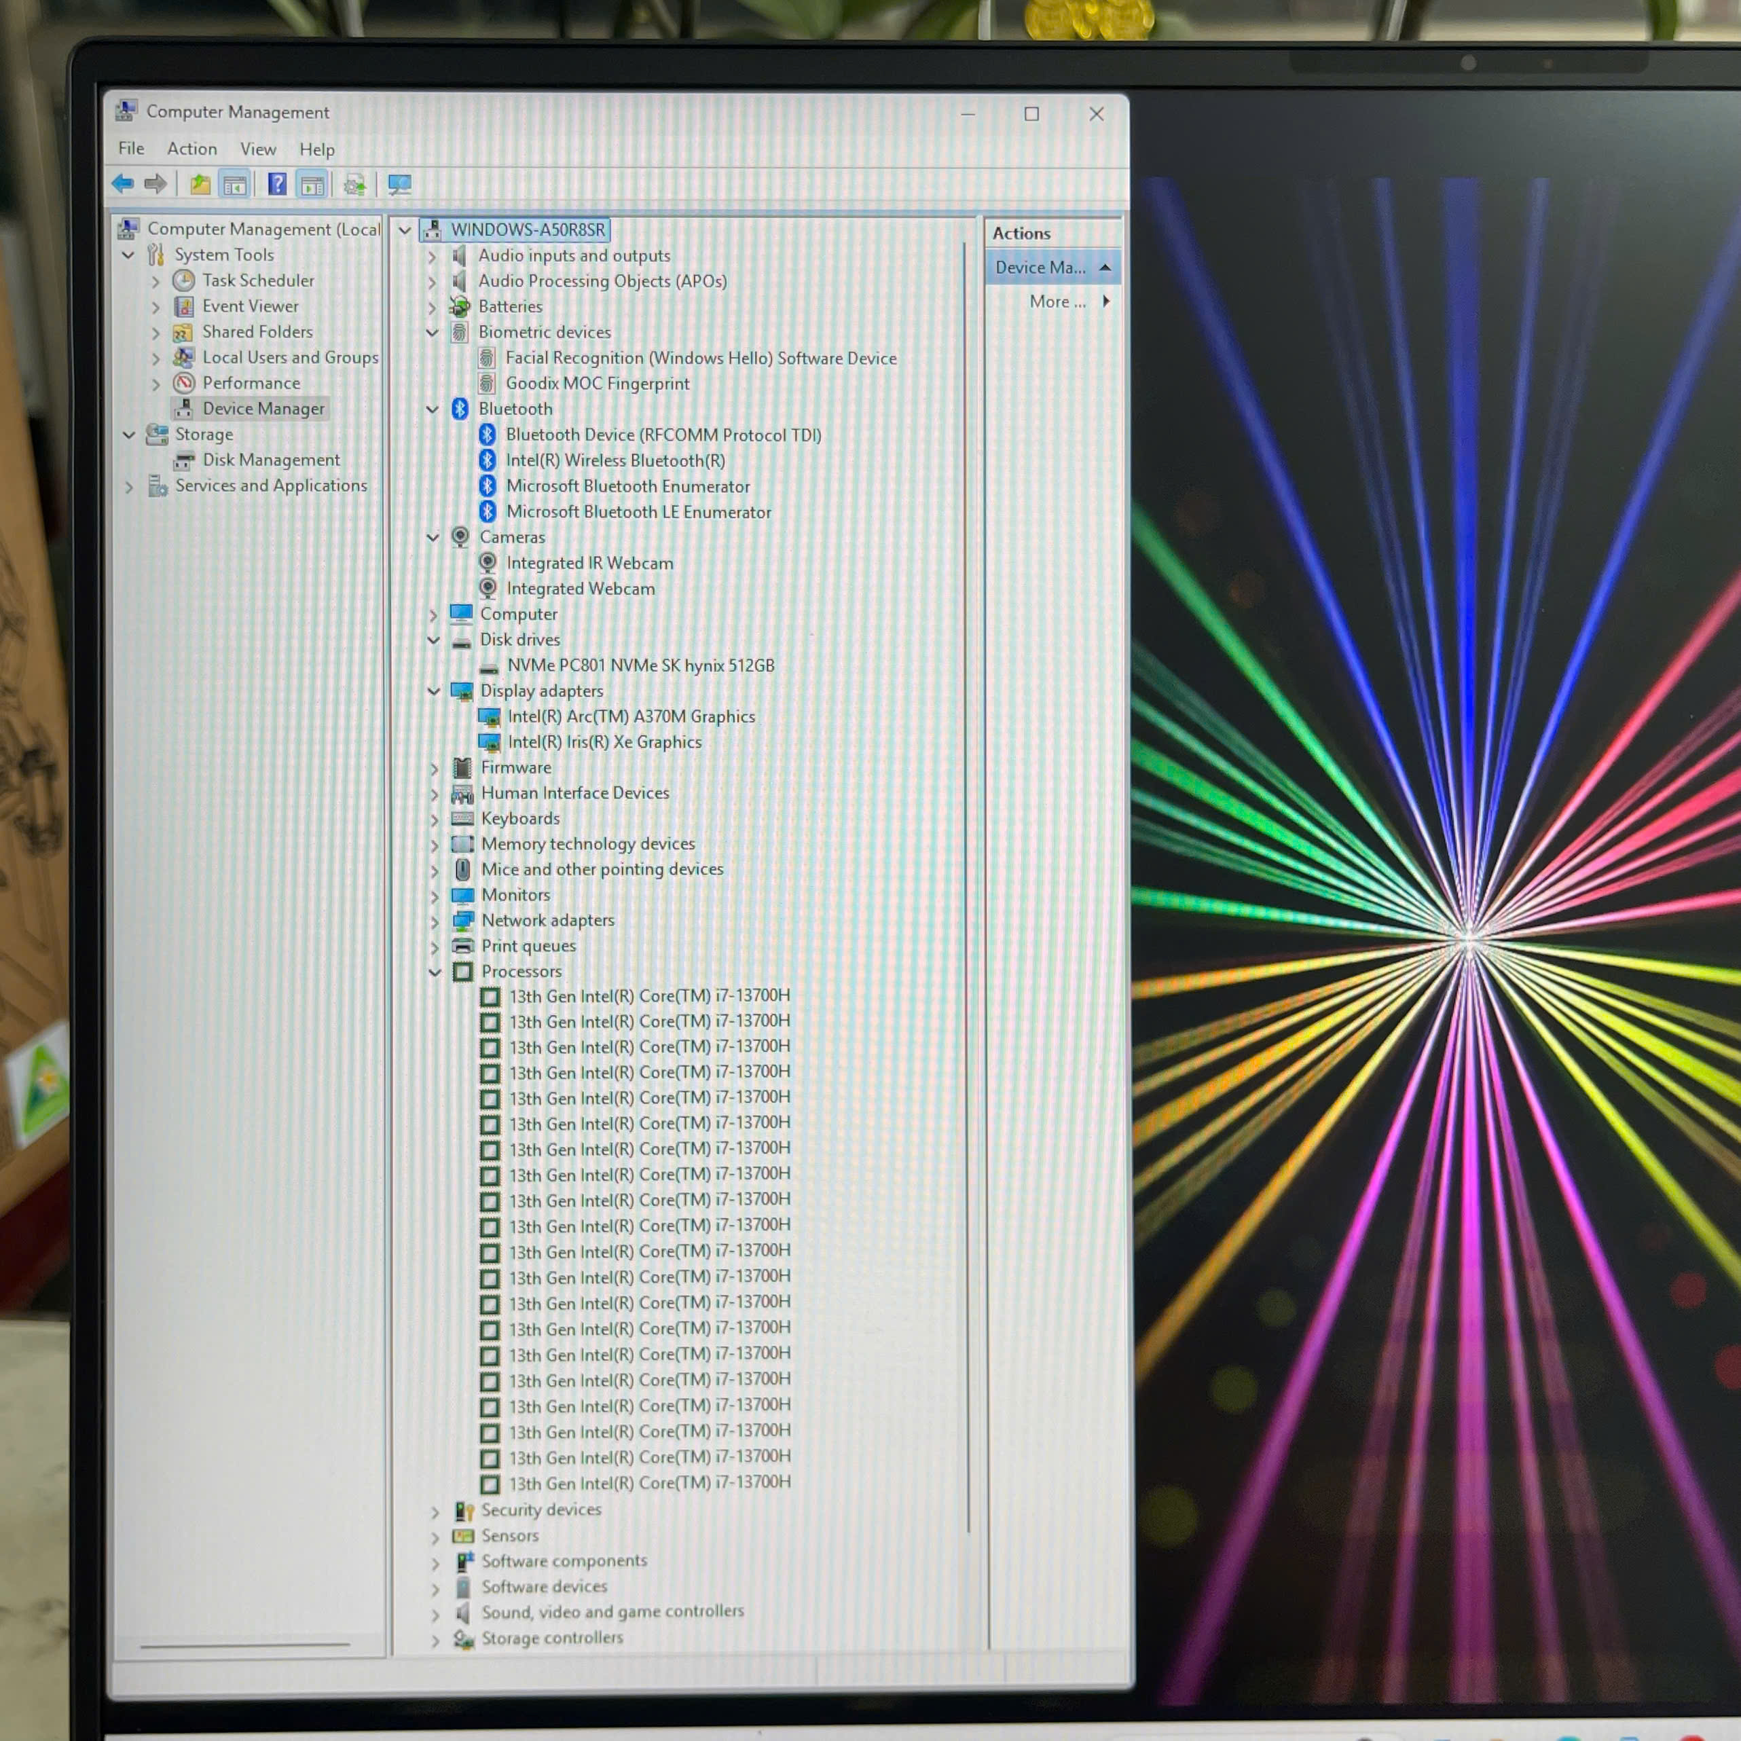Click the Firmware chip icon
The width and height of the screenshot is (1741, 1741).
[x=462, y=768]
